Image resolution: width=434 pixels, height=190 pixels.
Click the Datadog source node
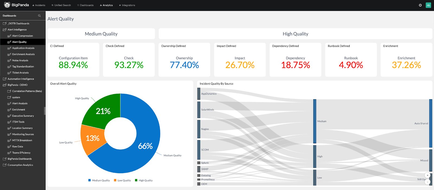(199, 176)
